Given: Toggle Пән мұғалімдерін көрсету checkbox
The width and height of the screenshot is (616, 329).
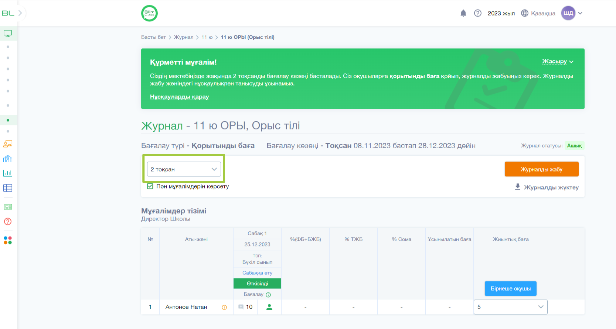Looking at the screenshot, I should tap(150, 186).
